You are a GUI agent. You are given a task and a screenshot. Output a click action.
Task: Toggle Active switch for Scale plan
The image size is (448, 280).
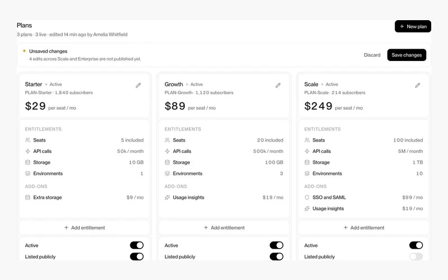pos(416,245)
